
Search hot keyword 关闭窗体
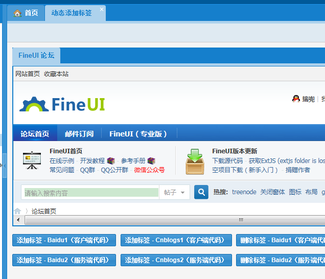click(272, 192)
